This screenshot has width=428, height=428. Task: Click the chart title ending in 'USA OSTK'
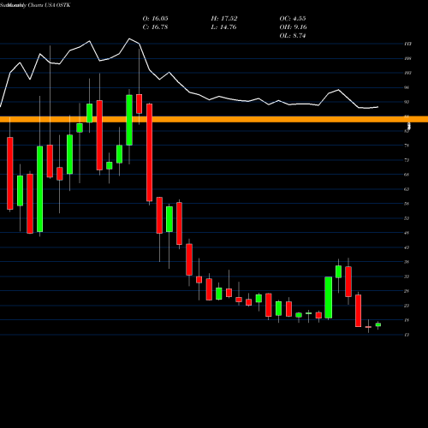35,5
